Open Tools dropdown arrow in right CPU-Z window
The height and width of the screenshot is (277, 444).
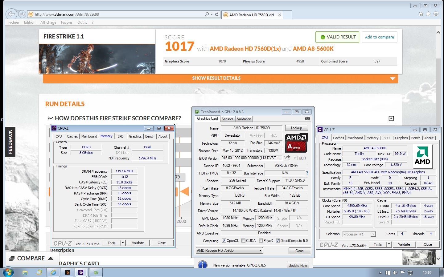[389, 244]
